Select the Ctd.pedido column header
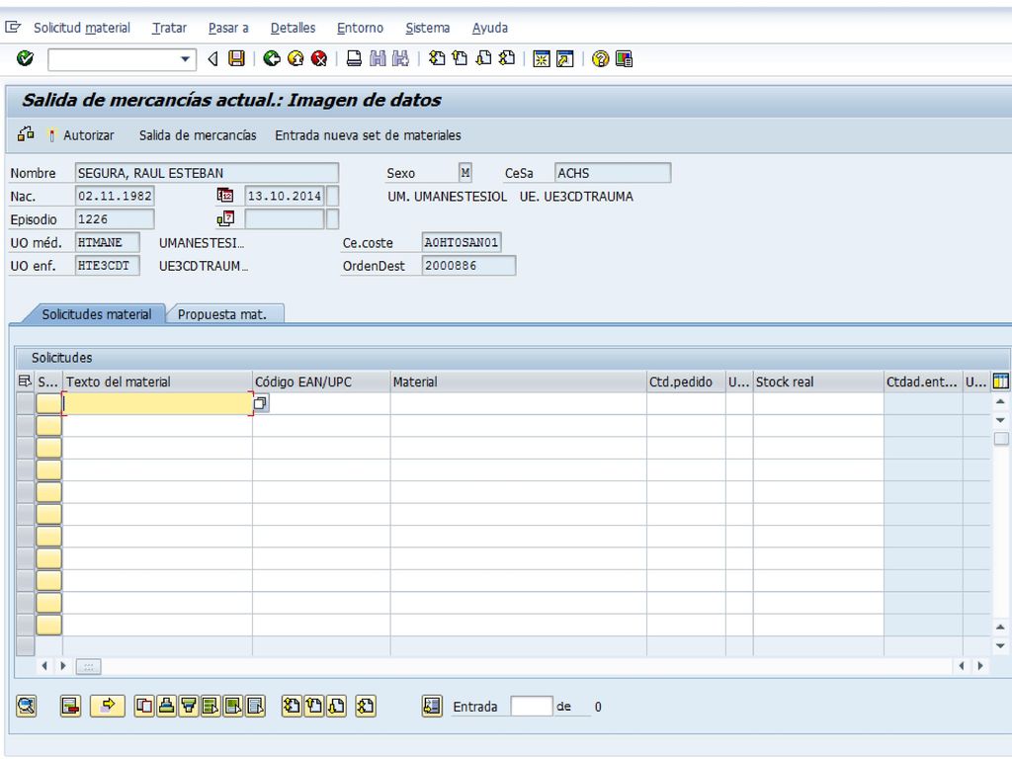Image resolution: width=1012 pixels, height=759 pixels. 686,381
